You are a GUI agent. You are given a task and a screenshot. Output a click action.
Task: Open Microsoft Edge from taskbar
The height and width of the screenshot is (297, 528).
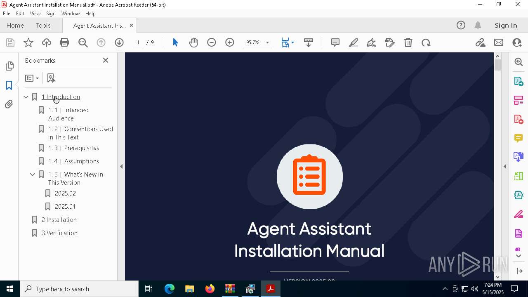click(x=170, y=289)
